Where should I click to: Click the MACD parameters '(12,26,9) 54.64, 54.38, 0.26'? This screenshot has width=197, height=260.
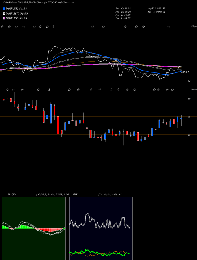click(x=52, y=194)
